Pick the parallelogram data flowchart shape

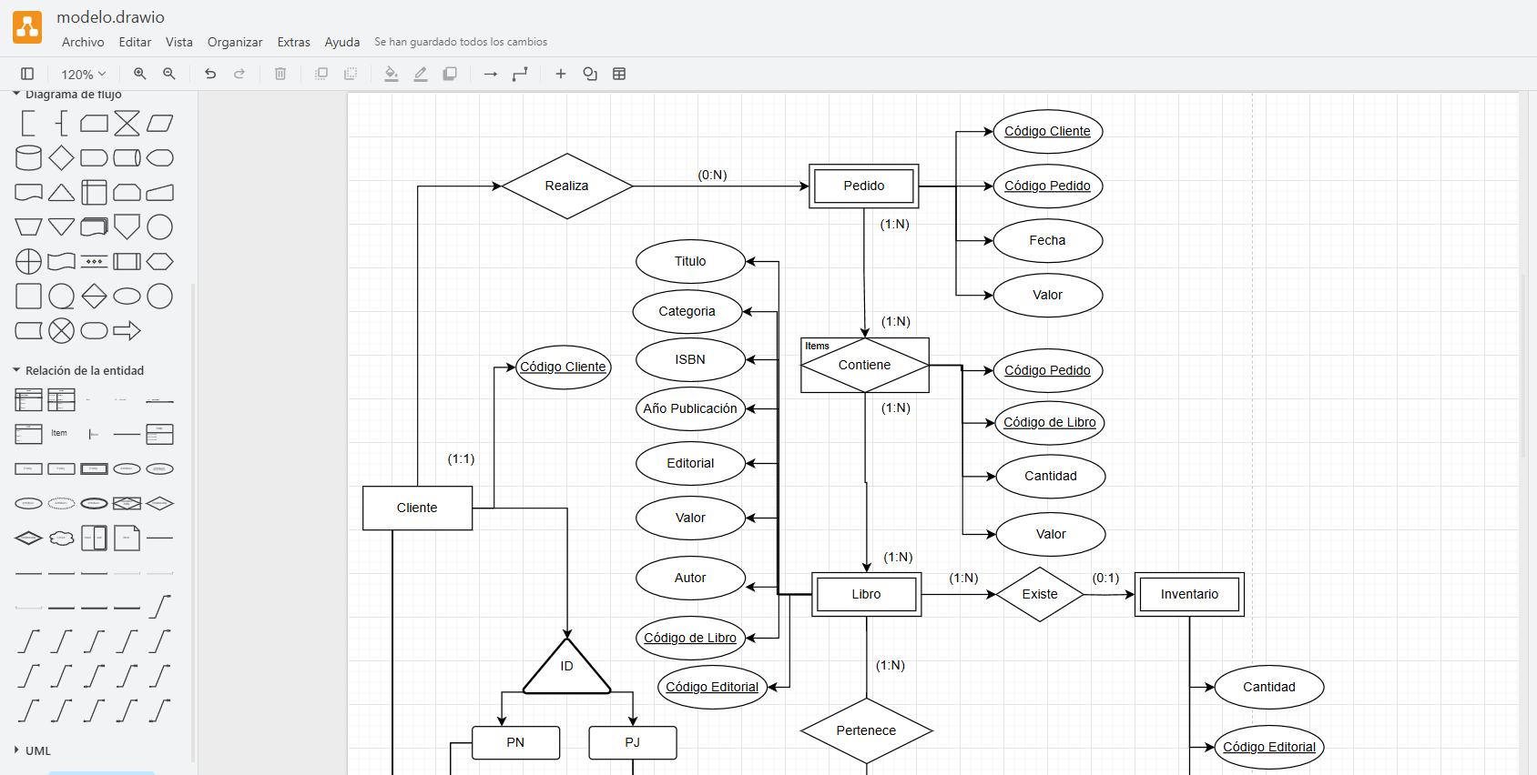click(159, 123)
